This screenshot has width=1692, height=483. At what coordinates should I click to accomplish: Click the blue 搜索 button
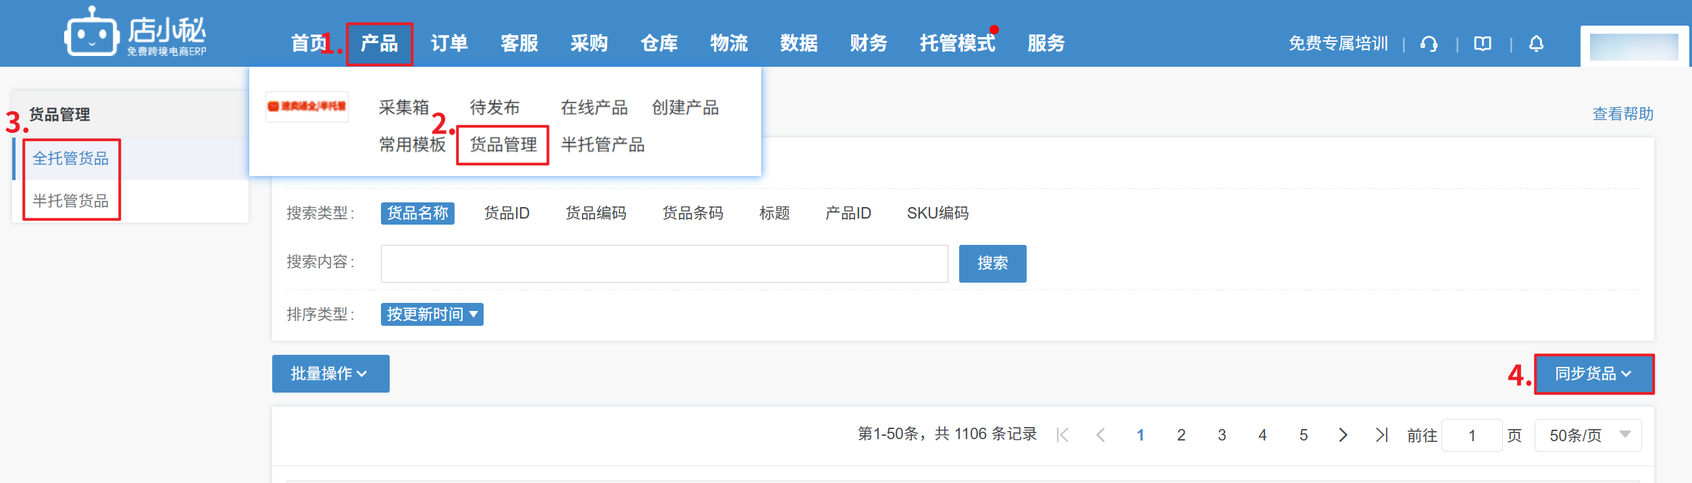(x=992, y=263)
